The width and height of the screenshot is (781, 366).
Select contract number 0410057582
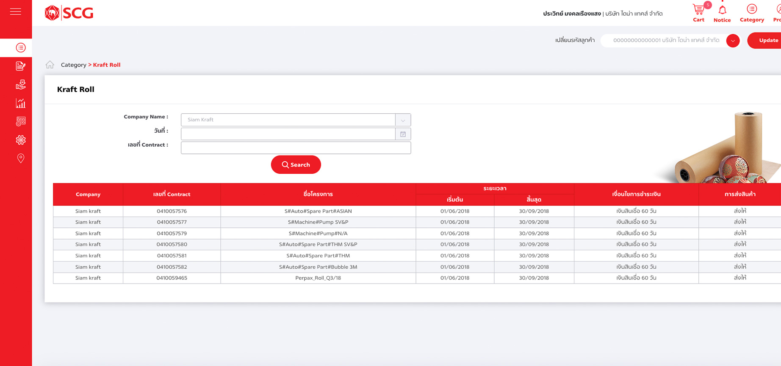coord(172,267)
